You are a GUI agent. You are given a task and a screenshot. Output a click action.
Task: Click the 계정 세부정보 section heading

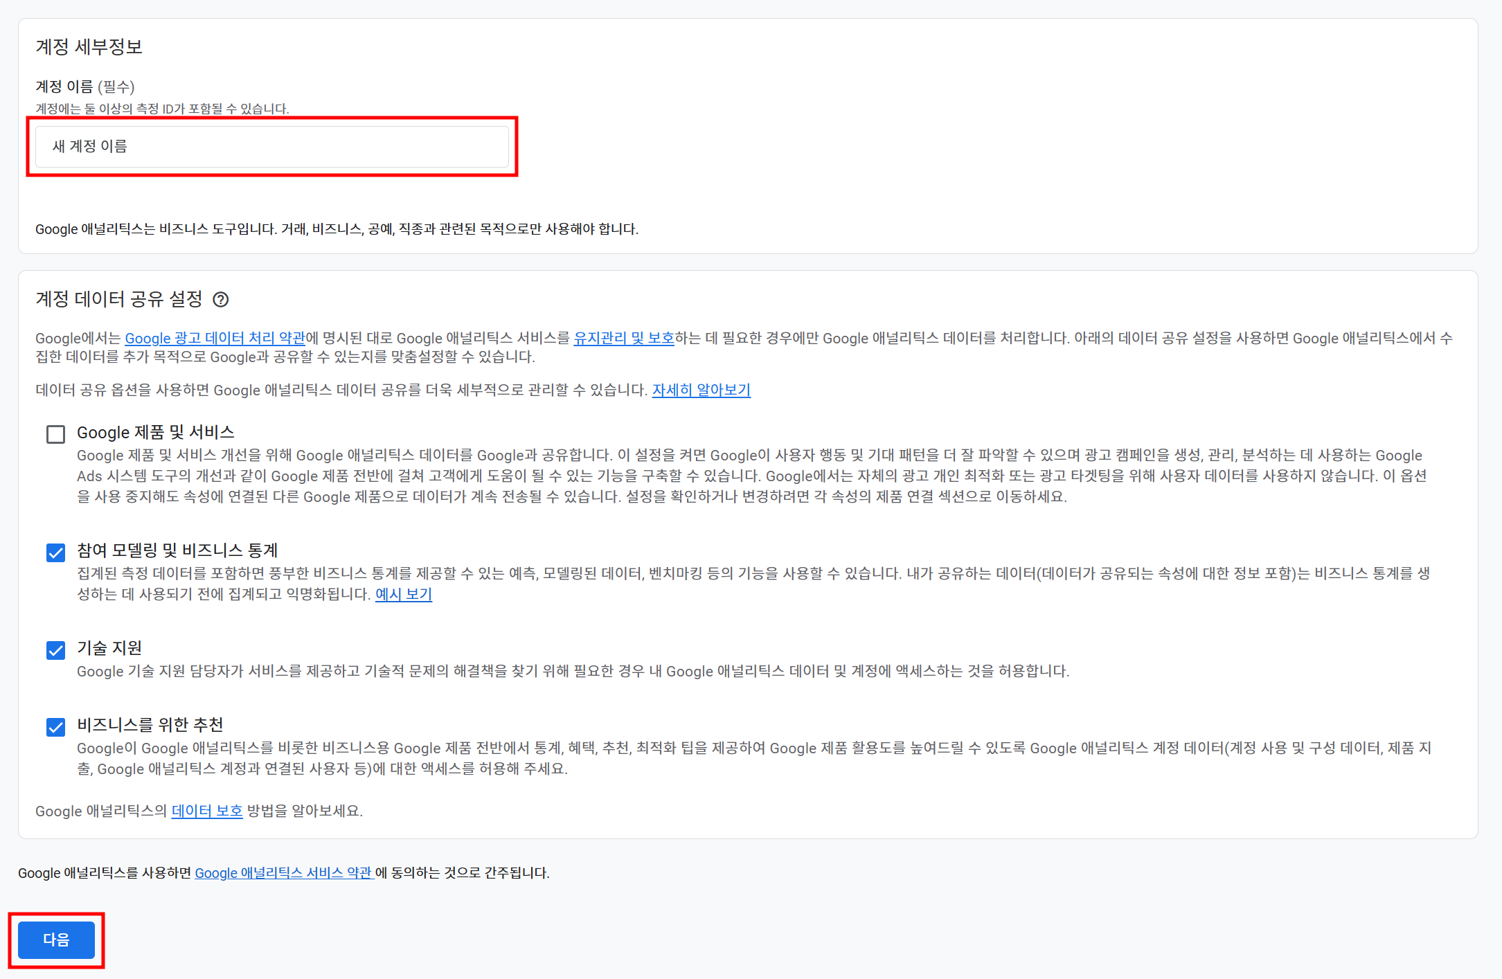tap(89, 46)
